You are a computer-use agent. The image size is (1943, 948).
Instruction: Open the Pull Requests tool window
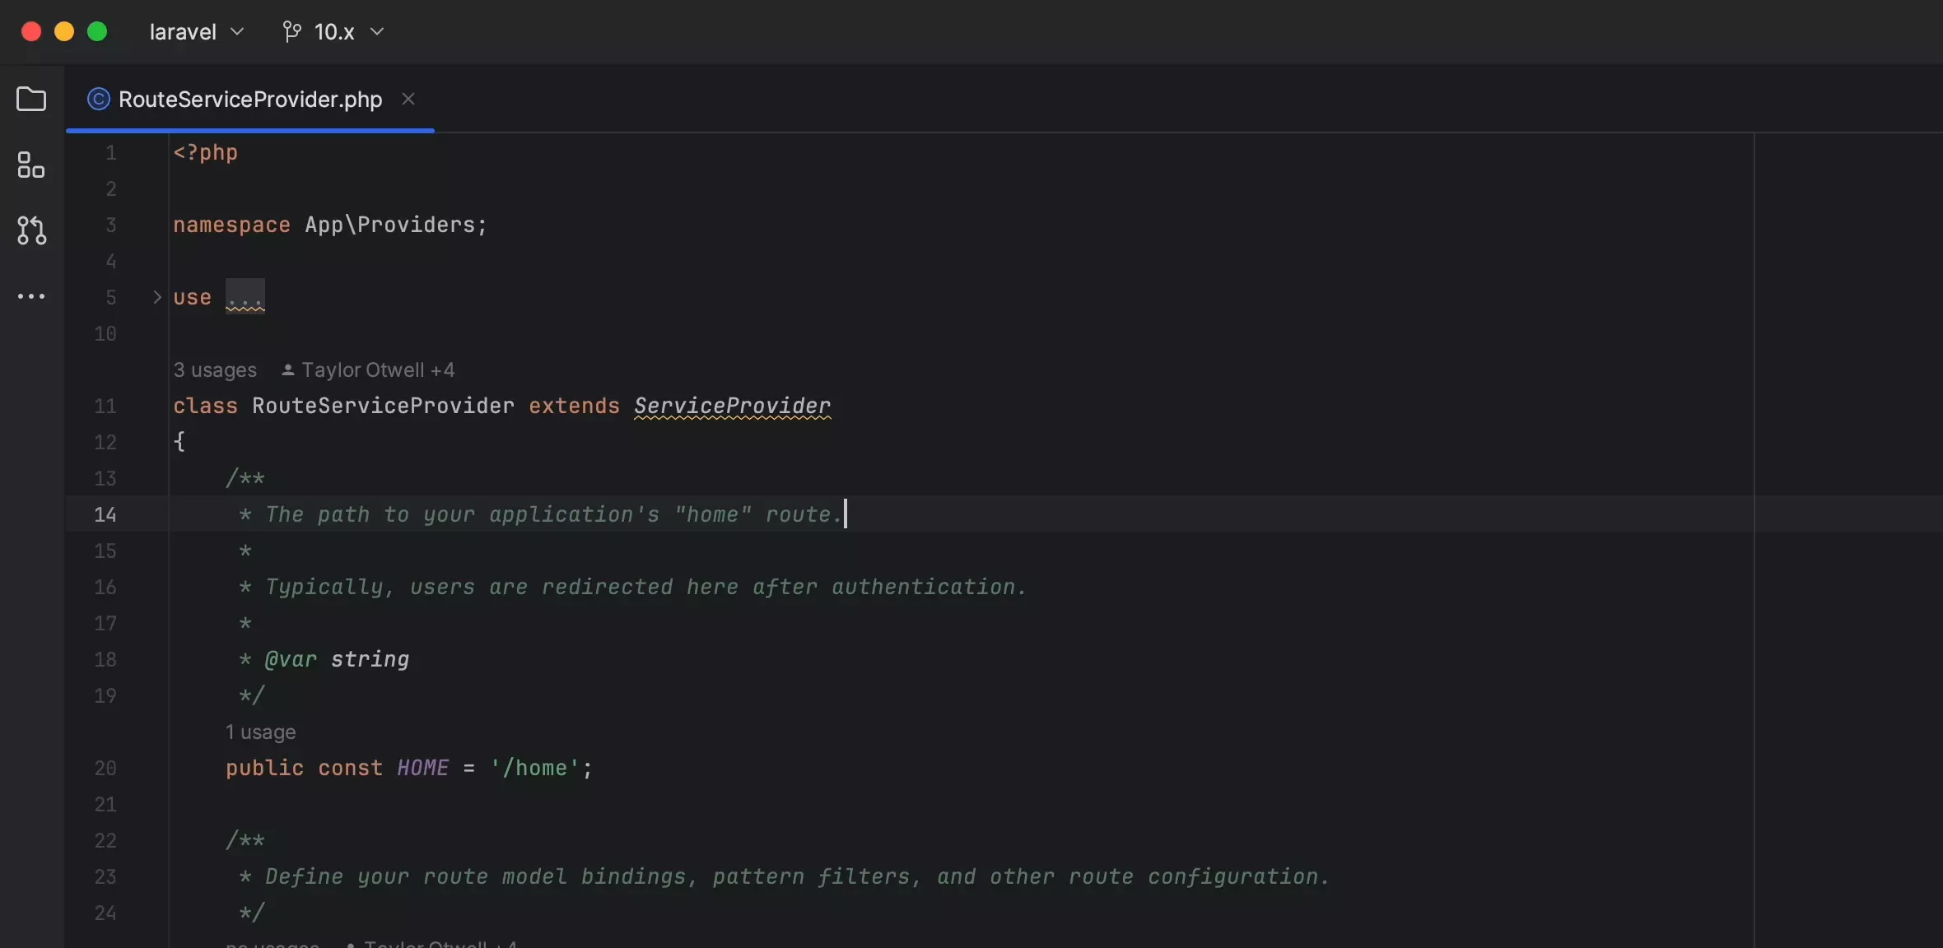click(31, 230)
